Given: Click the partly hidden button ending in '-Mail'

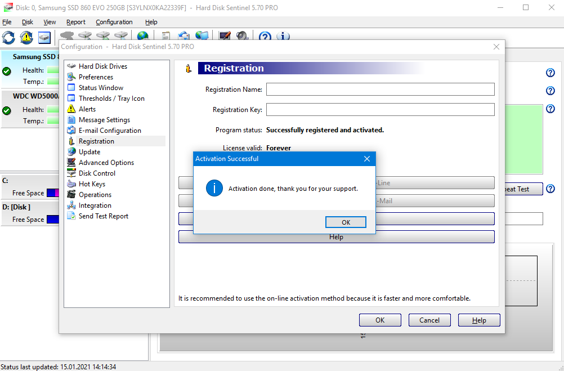Looking at the screenshot, I should click(435, 201).
